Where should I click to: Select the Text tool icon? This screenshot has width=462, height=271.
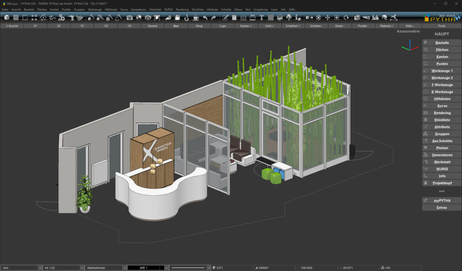pyautogui.click(x=261, y=18)
